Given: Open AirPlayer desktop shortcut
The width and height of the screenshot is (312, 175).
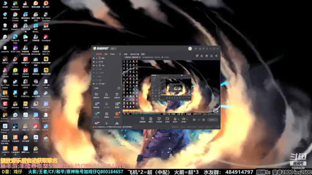Looking at the screenshot, I should coord(35,82).
